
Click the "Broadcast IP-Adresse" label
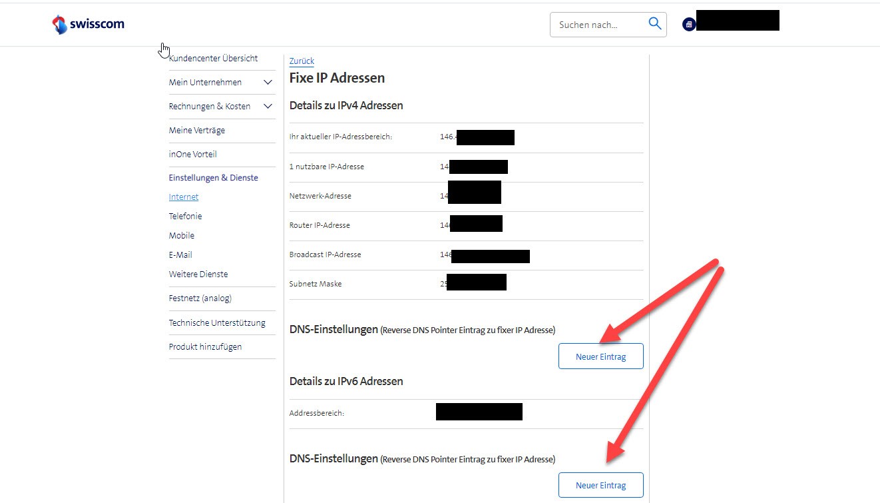click(x=326, y=254)
